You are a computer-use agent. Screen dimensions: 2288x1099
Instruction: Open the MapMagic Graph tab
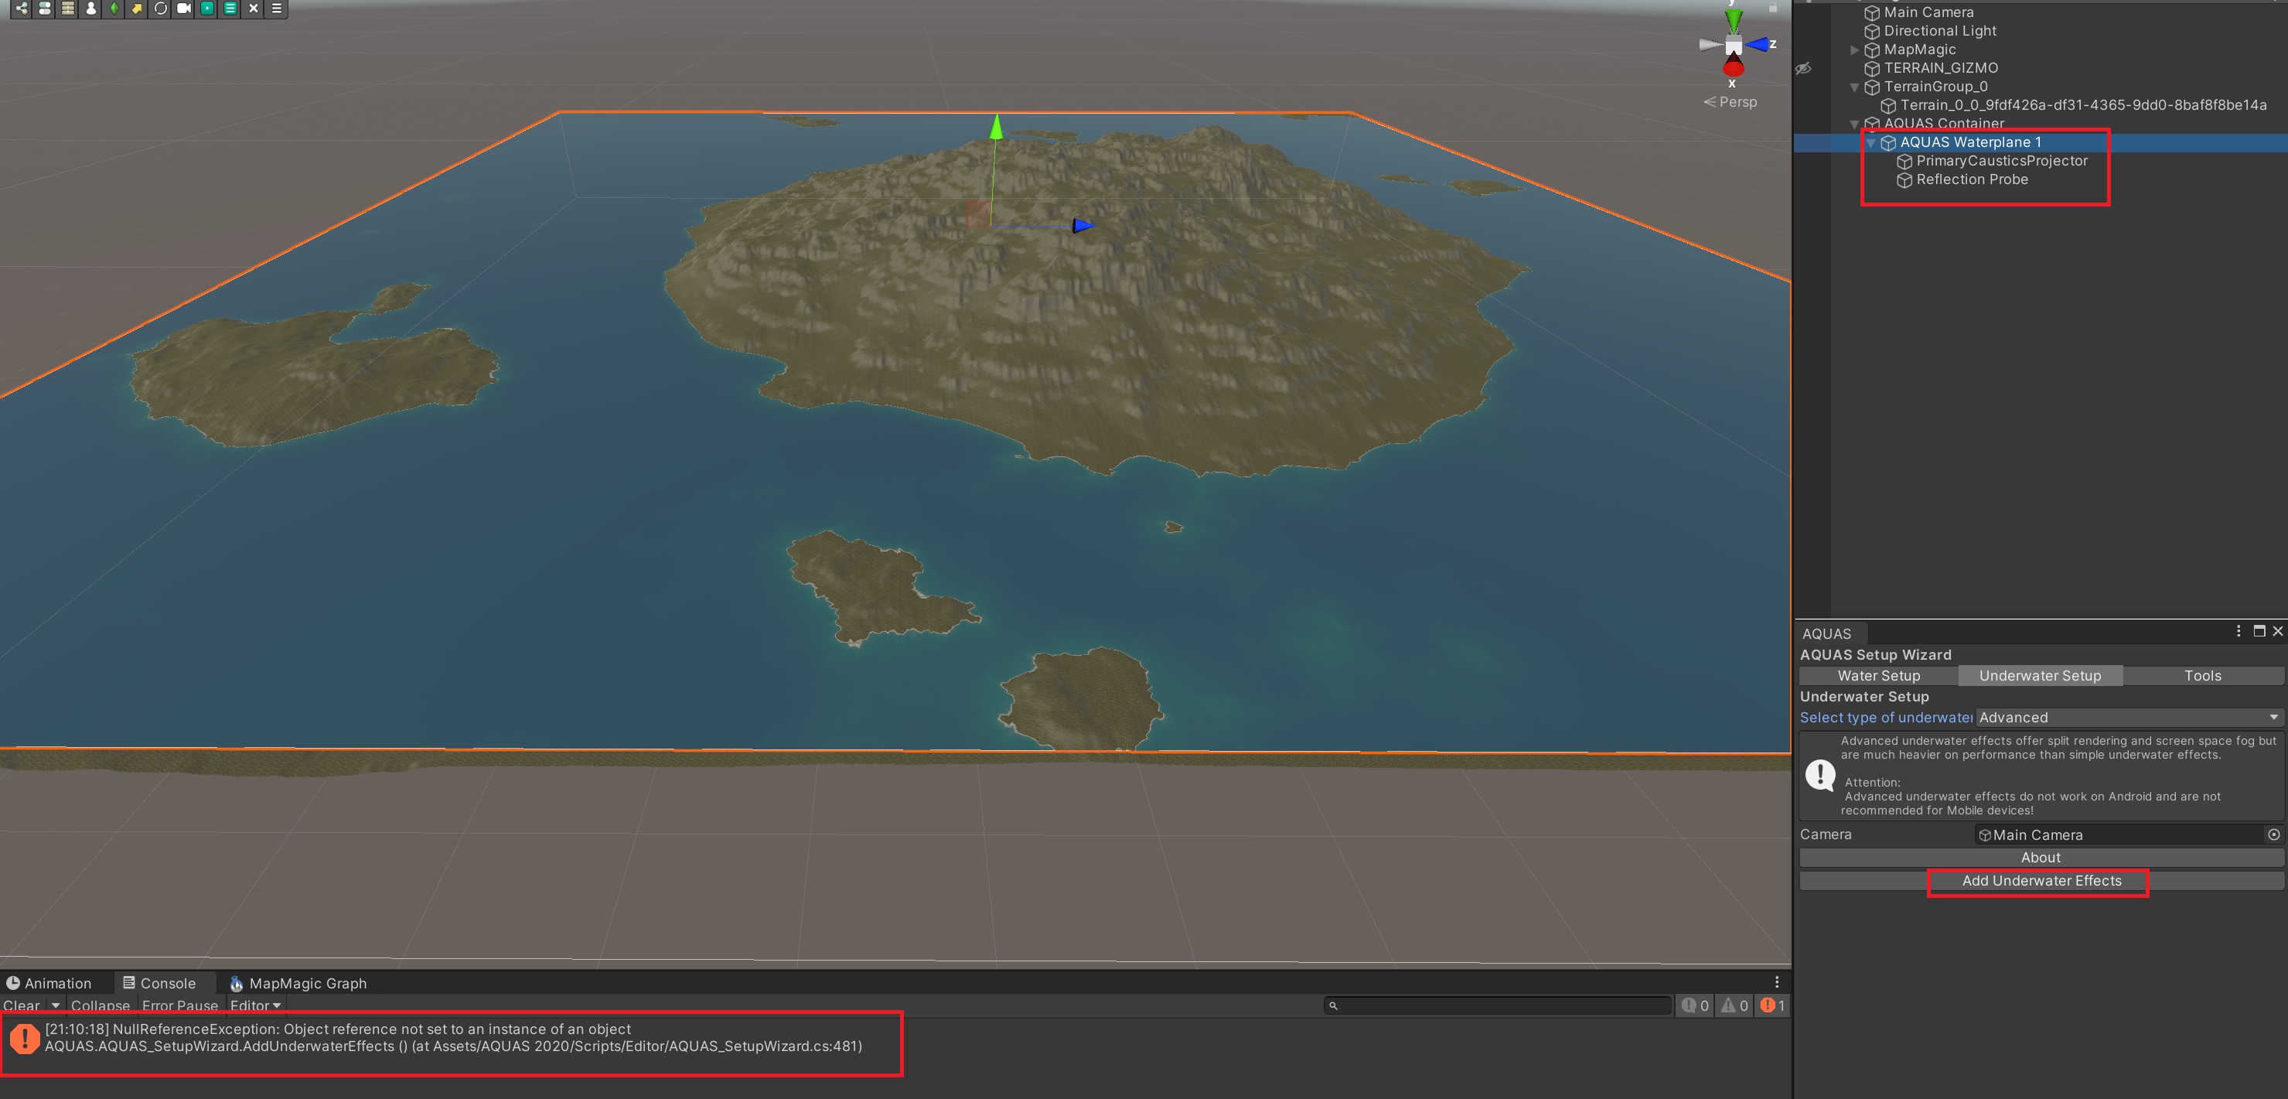click(298, 983)
